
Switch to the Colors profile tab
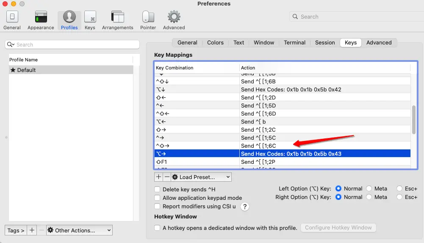click(215, 42)
